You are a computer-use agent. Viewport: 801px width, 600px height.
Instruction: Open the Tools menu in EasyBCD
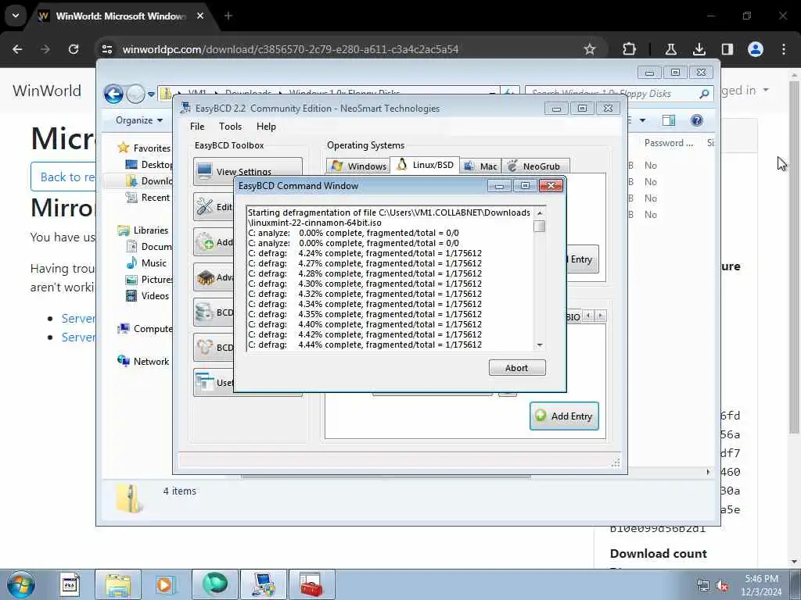pyautogui.click(x=230, y=127)
